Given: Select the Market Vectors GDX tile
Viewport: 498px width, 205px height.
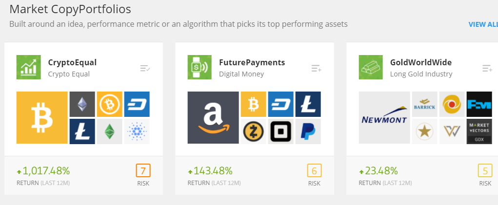Looking at the screenshot, I should point(479,131).
